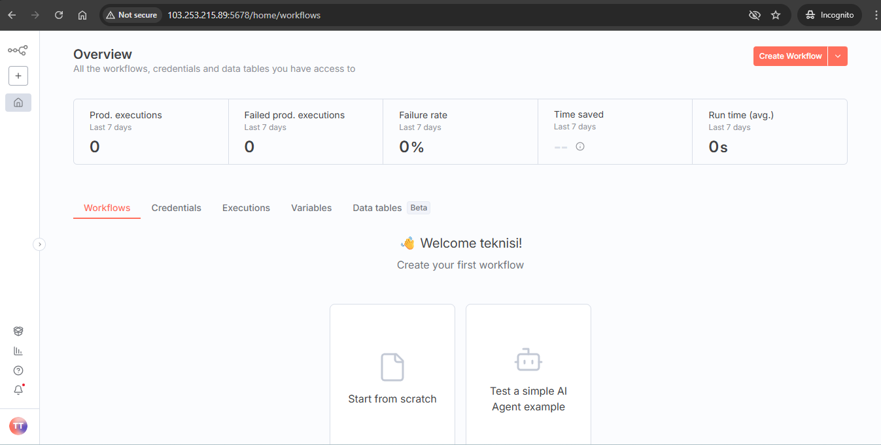Click the TT user avatar
Image resolution: width=881 pixels, height=445 pixels.
point(18,426)
